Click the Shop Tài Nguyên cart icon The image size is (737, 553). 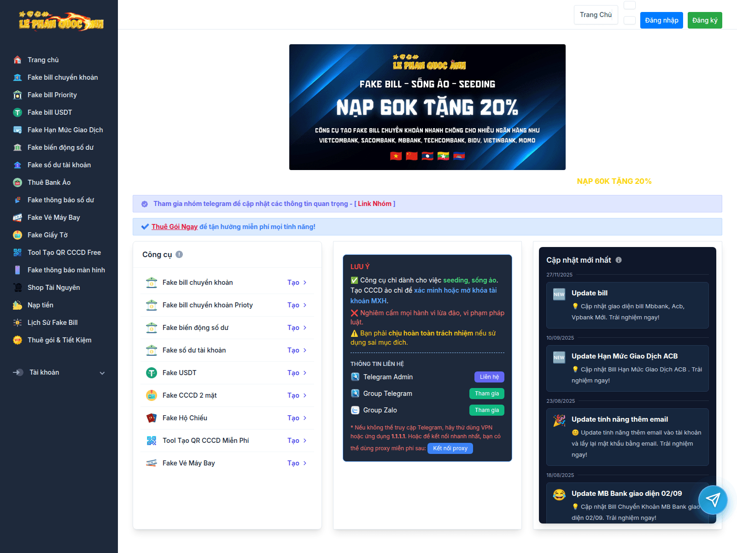point(18,288)
